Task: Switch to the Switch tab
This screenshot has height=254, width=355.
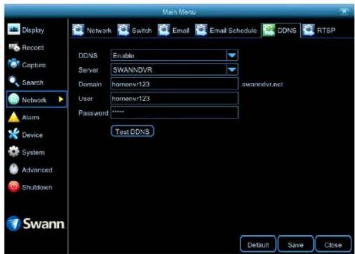Action: (134, 31)
